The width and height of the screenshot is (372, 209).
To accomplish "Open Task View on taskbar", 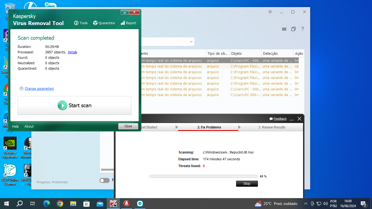I will coord(33,203).
